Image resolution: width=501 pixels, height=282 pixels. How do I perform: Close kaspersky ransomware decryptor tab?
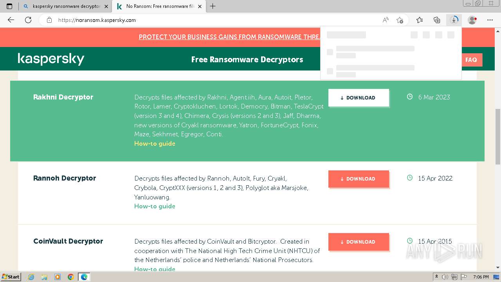click(x=106, y=6)
